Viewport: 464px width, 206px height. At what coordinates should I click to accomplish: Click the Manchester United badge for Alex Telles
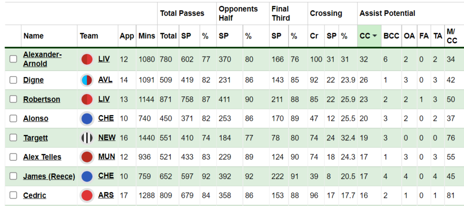click(x=87, y=157)
